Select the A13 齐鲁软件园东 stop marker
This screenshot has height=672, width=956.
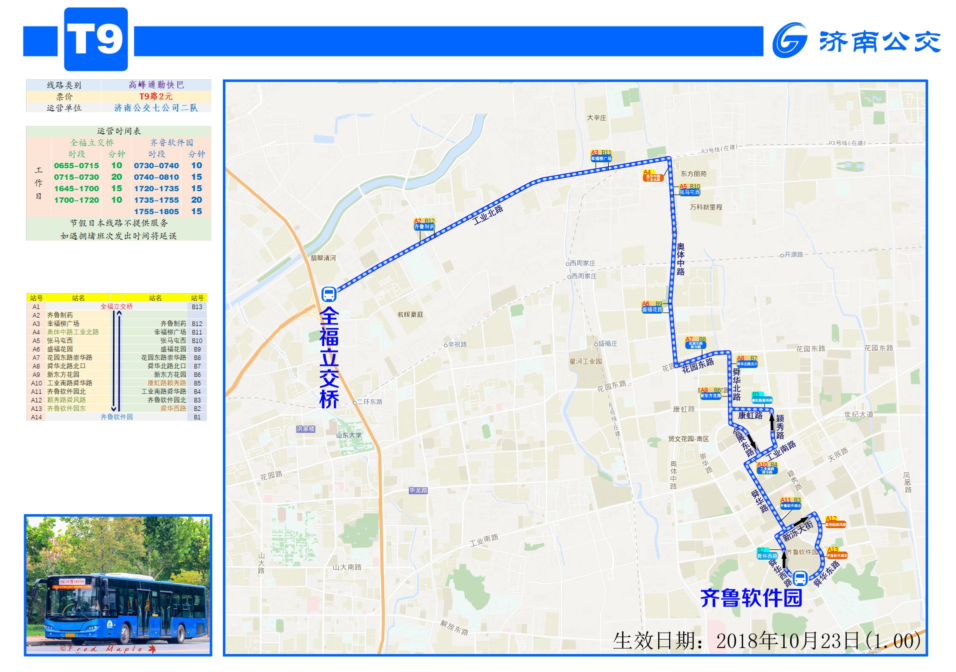(x=837, y=553)
